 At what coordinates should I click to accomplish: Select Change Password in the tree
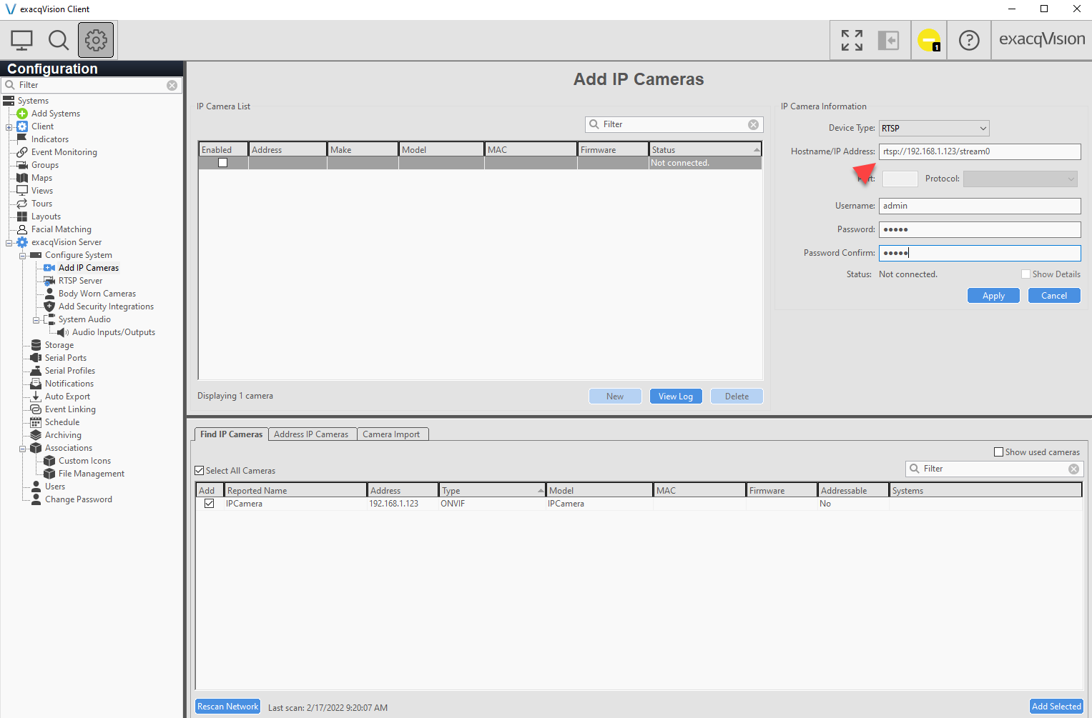(x=78, y=499)
